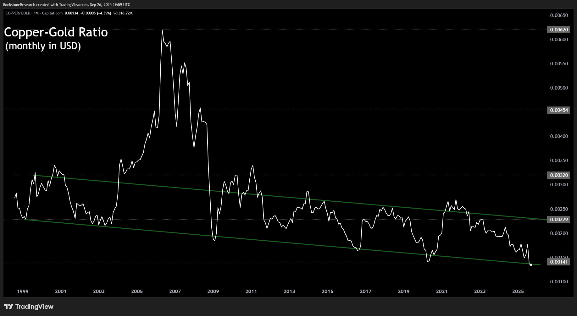This screenshot has width=577, height=316.
Task: Click the 2017 year marker on time axis
Action: pos(365,291)
